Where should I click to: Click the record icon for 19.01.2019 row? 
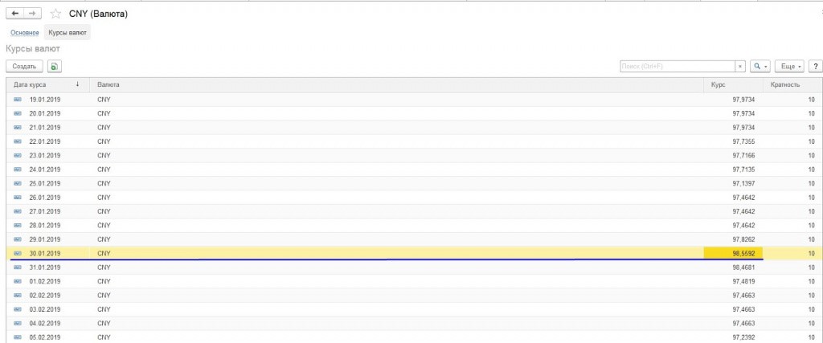[18, 100]
